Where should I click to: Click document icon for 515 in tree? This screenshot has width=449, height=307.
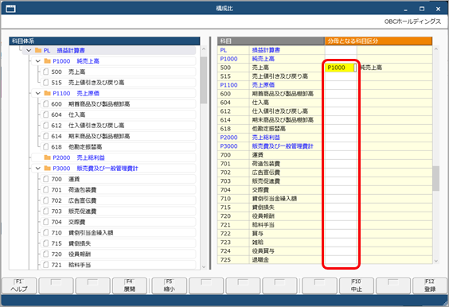tap(45, 83)
